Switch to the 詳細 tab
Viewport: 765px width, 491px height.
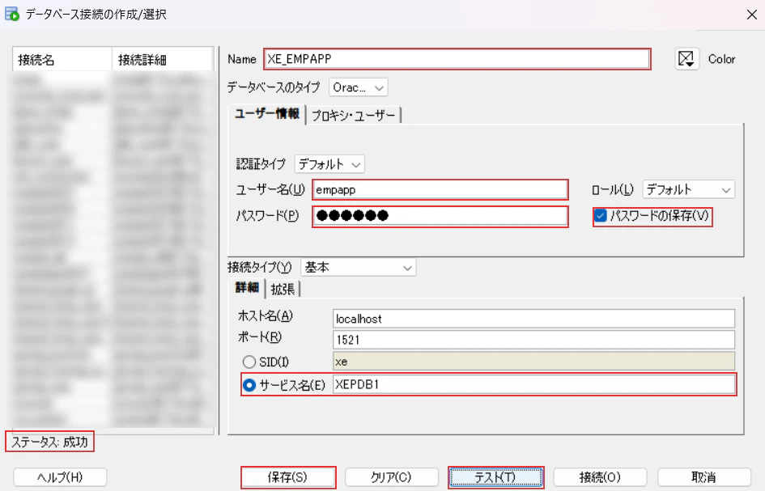tap(247, 288)
